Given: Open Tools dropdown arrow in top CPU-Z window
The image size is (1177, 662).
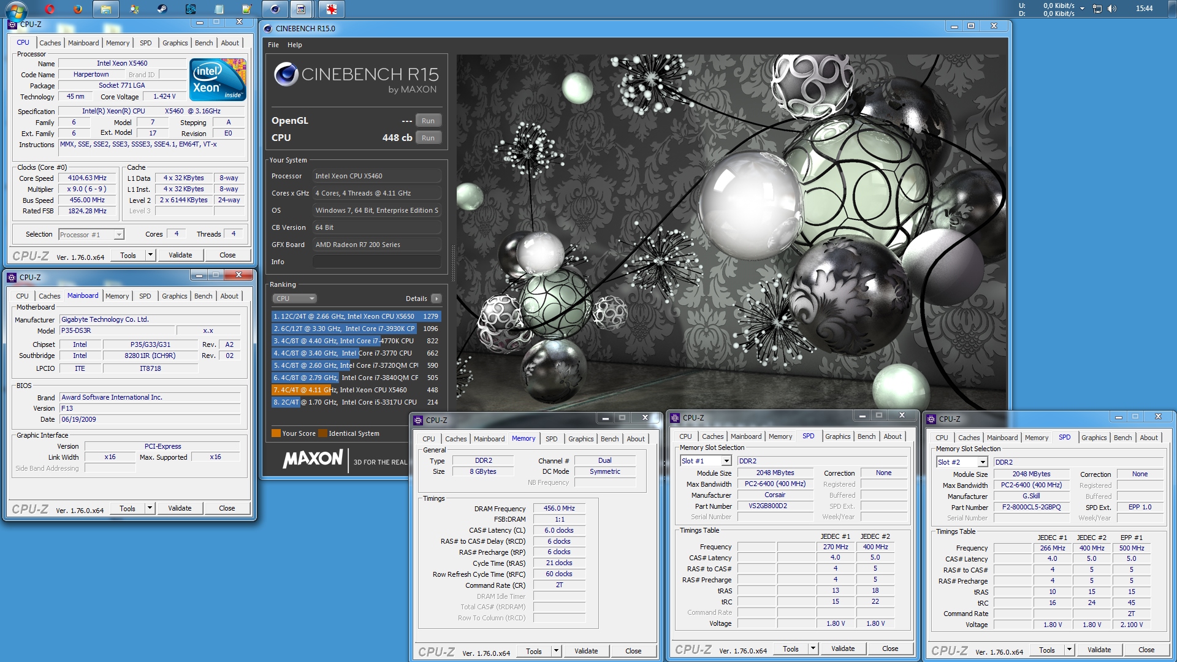Looking at the screenshot, I should pos(150,255).
